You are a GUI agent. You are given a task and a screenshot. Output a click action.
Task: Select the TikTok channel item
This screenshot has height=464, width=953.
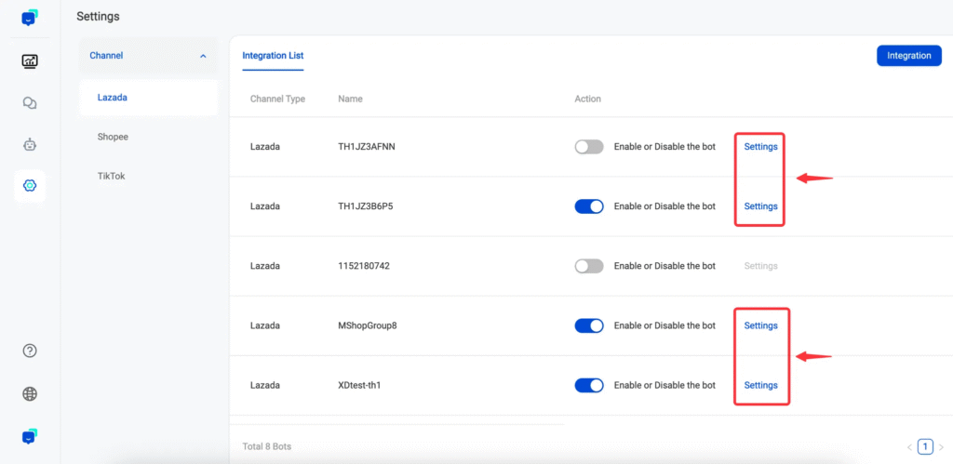click(x=112, y=176)
